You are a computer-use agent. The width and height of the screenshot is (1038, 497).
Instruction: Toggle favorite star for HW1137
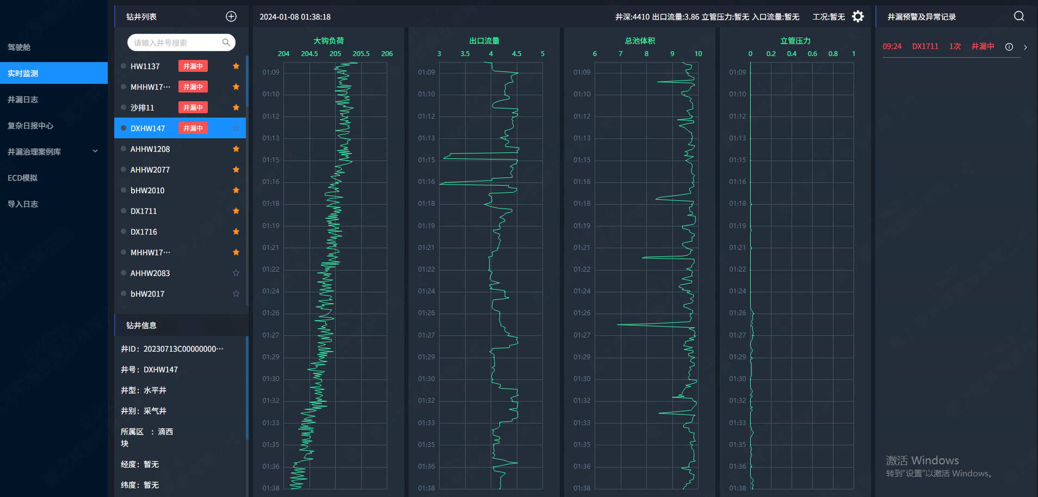[236, 66]
